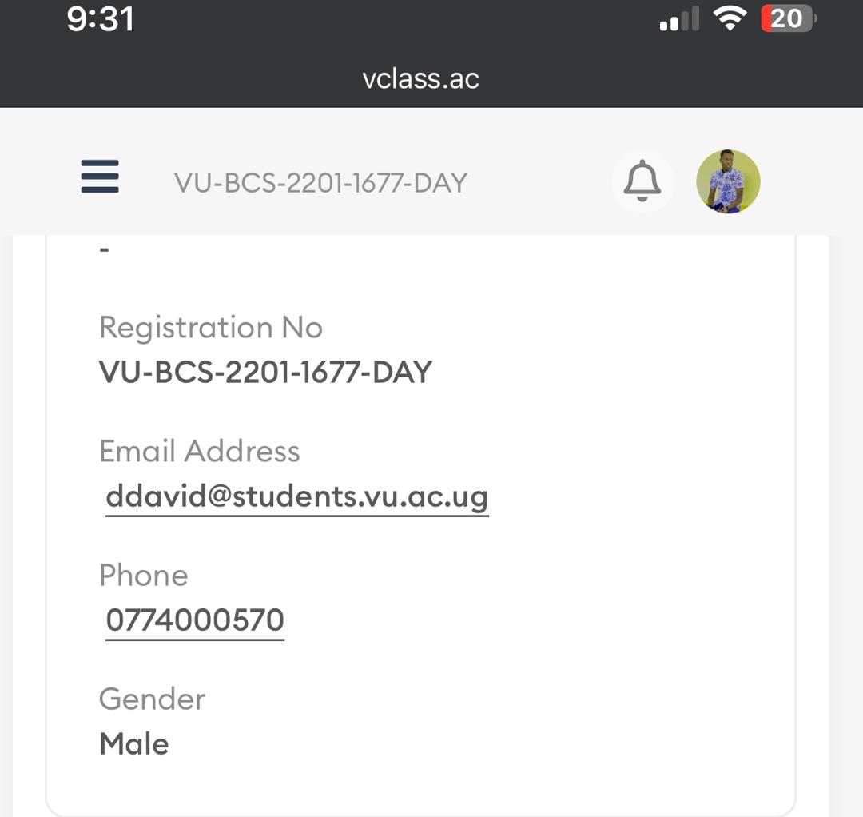Click the dash placeholder above Registration No
Screen dimensions: 863x817
[x=104, y=249]
